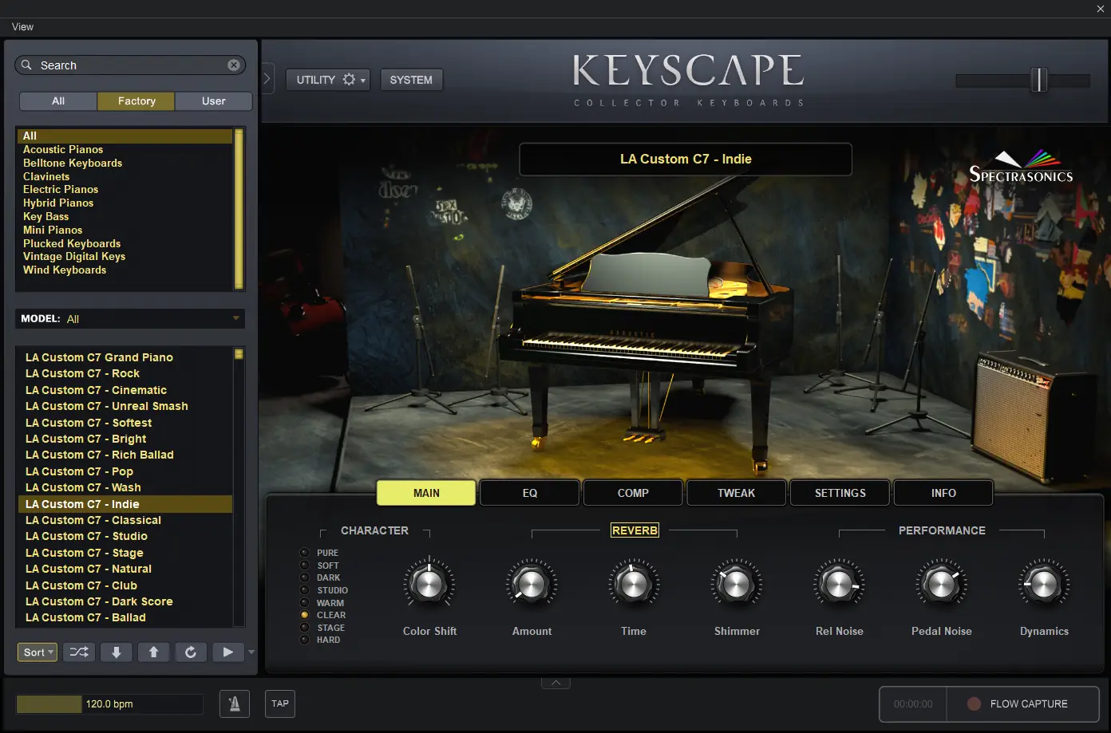Select the STAGE character mode
Viewport: 1111px width, 733px height.
pos(304,628)
